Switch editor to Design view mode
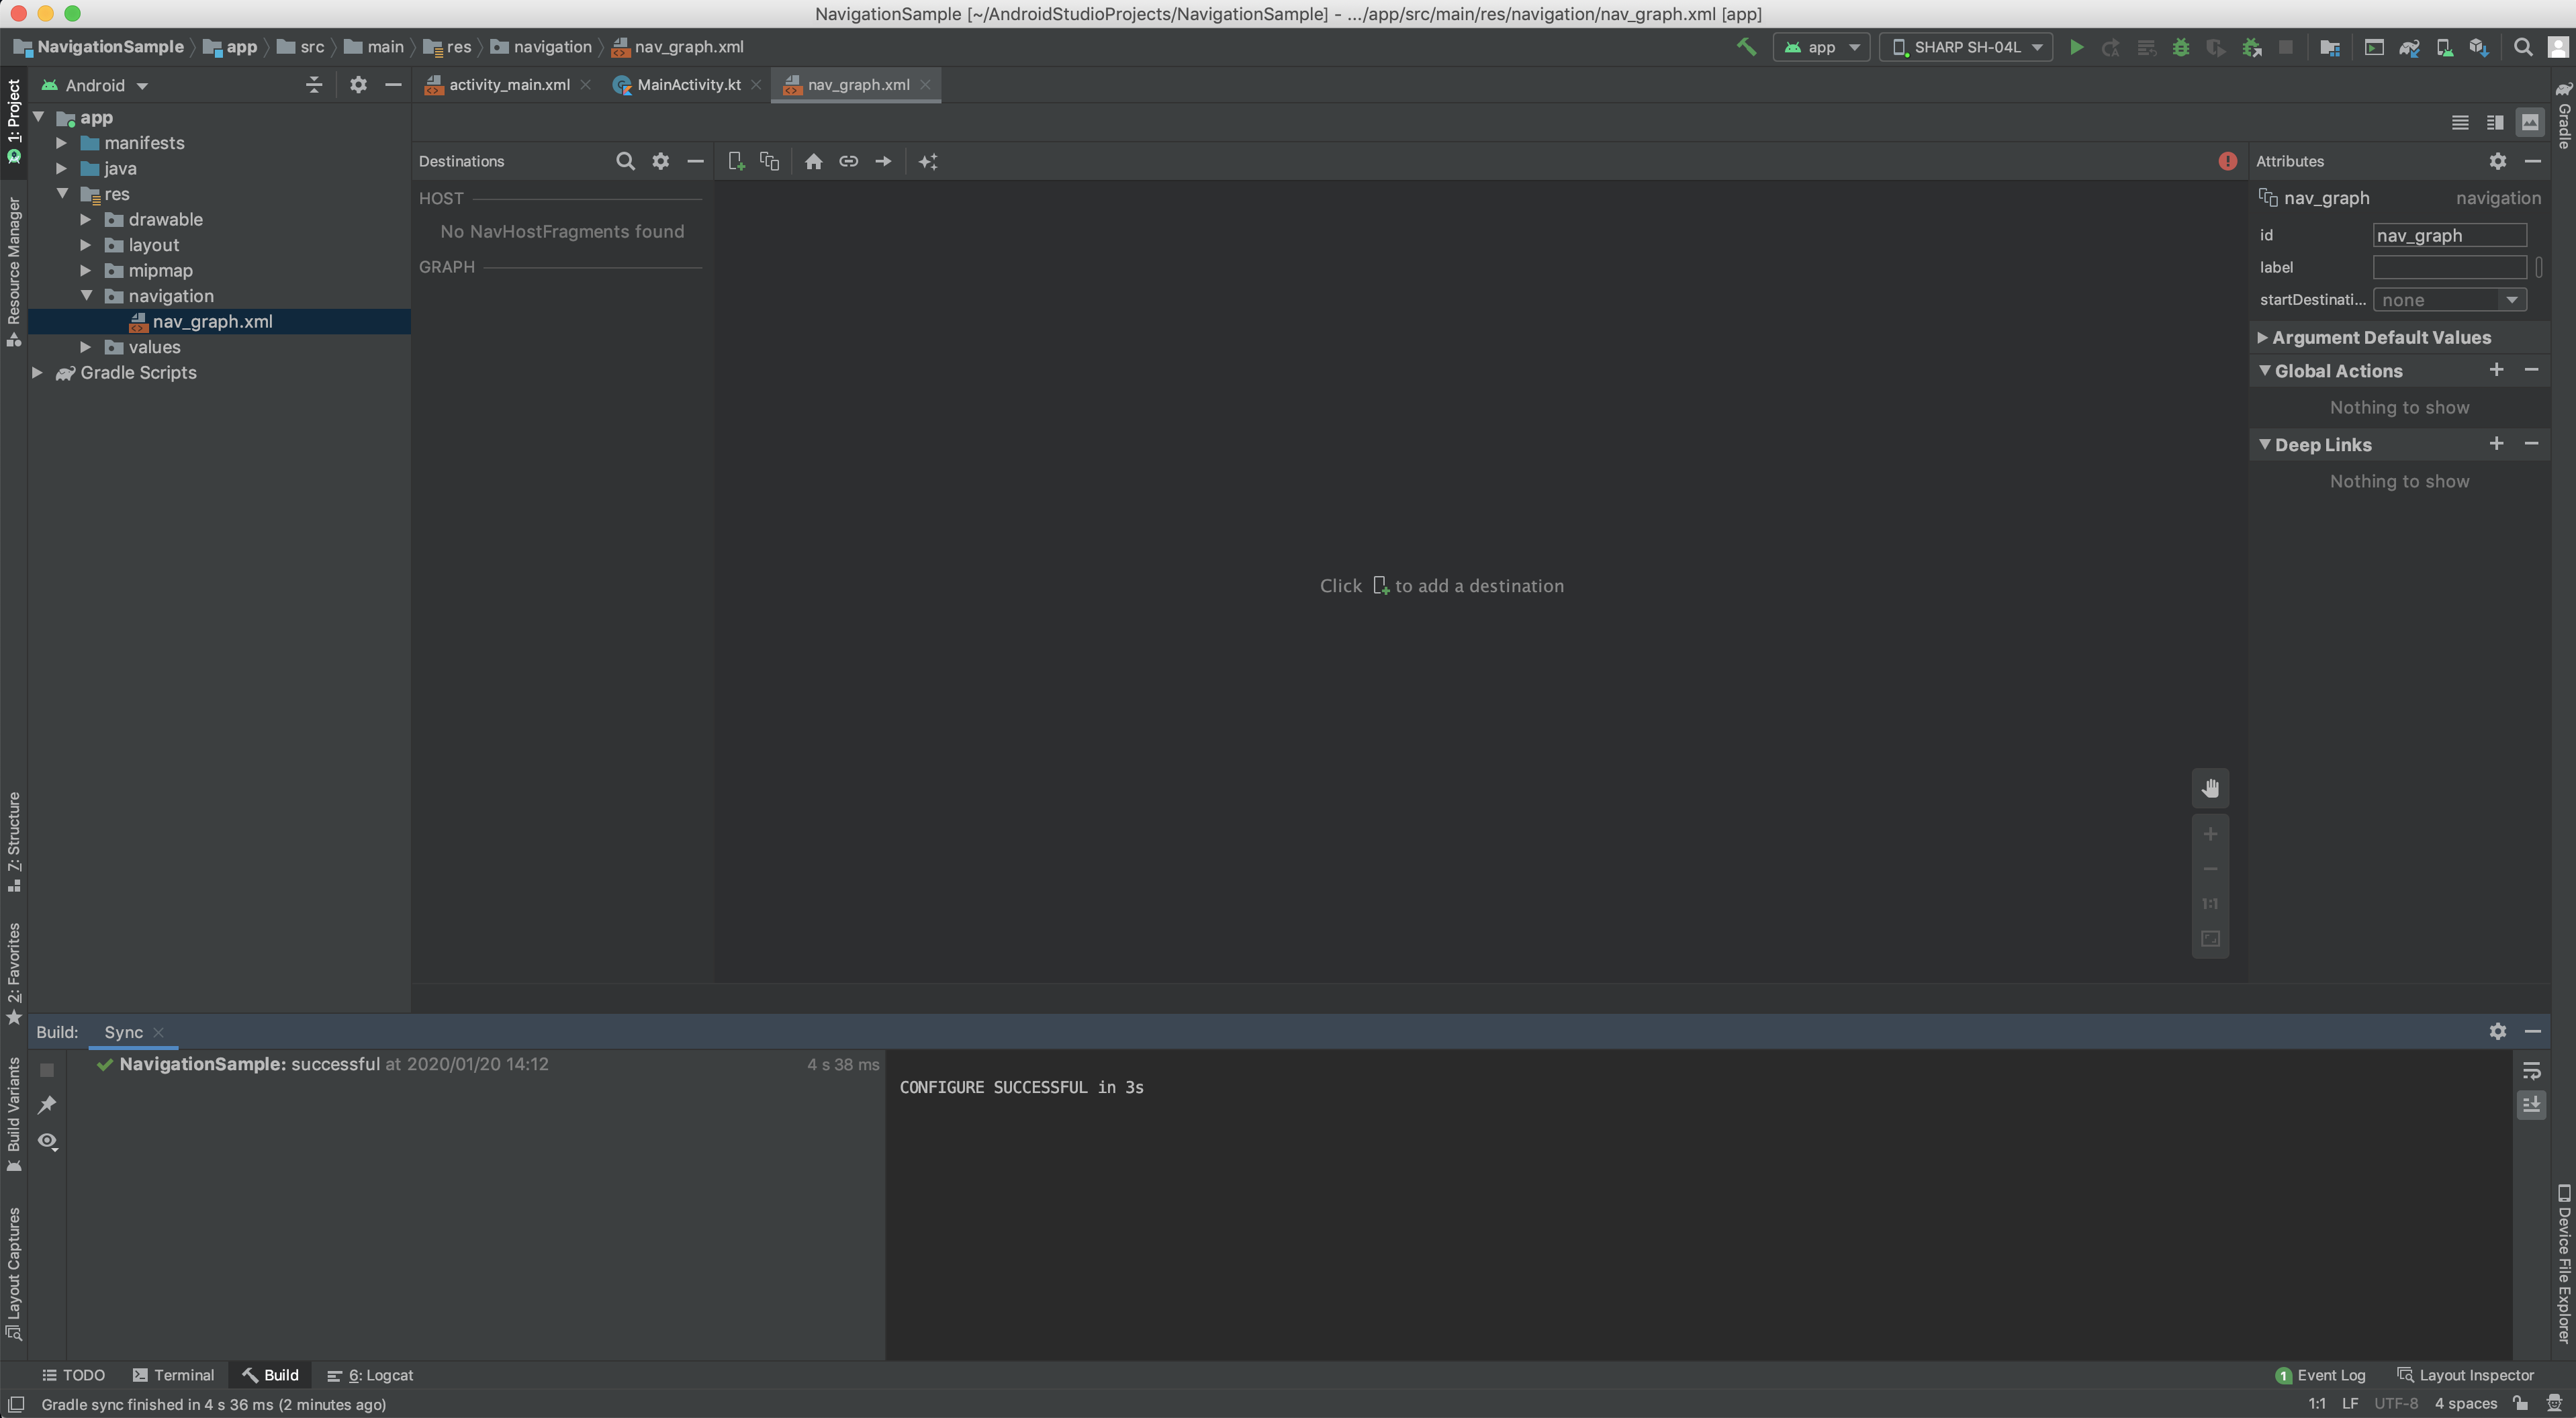Viewport: 2576px width, 1418px height. (x=2529, y=122)
